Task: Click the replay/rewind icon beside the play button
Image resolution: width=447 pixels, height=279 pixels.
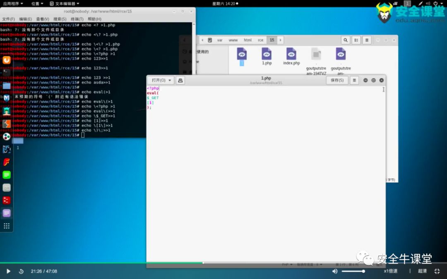Action: pyautogui.click(x=21, y=271)
